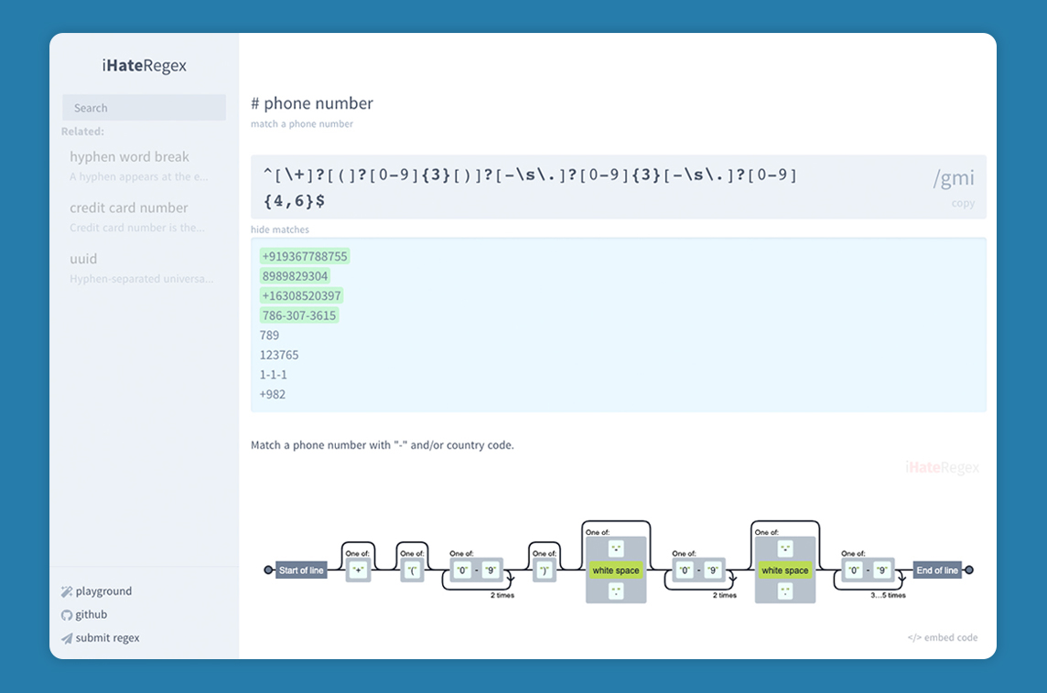Open the uuid related regex
The height and width of the screenshot is (693, 1047).
[83, 259]
